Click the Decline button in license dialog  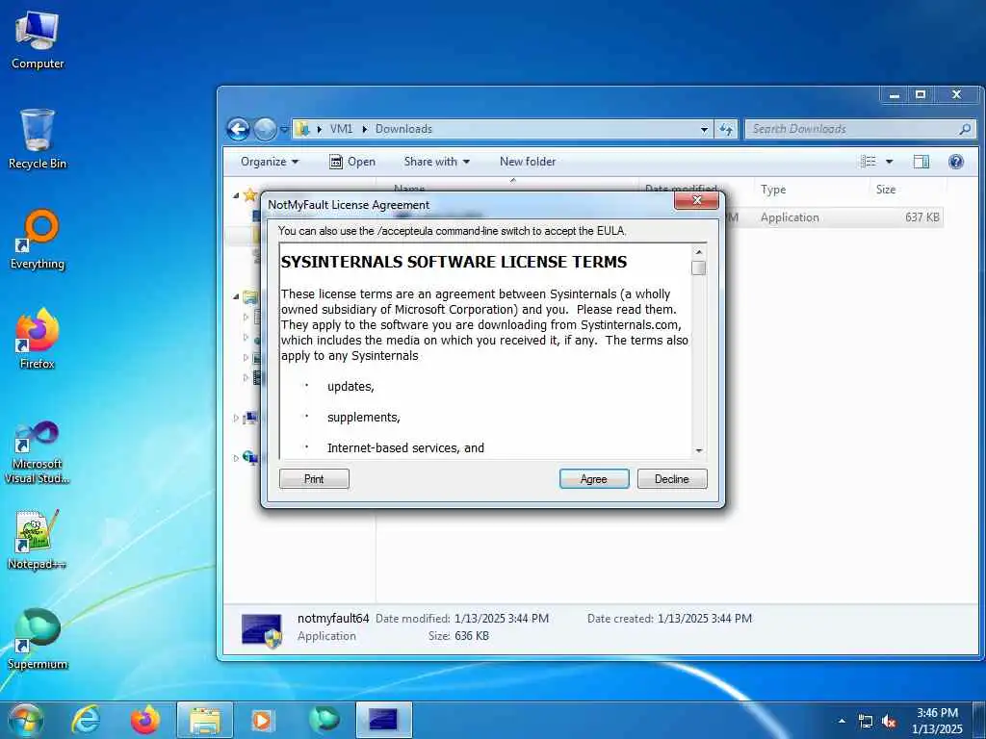click(x=671, y=479)
